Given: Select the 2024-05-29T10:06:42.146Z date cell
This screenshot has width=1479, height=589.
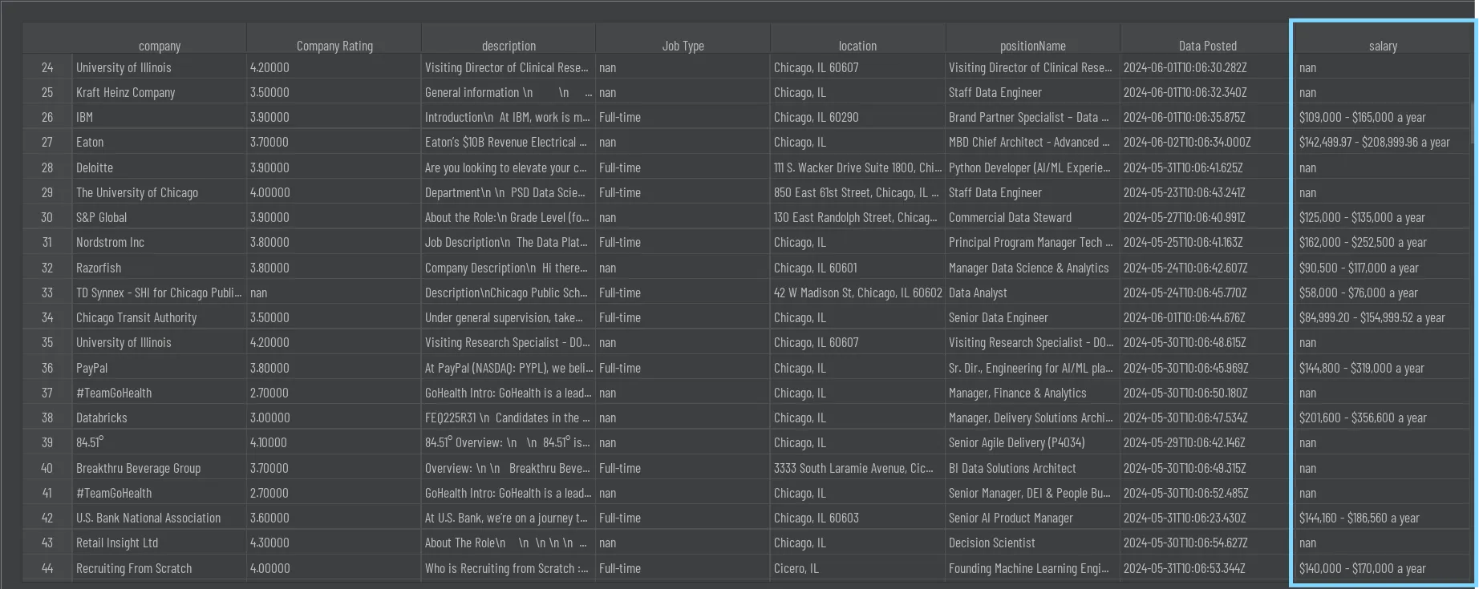Looking at the screenshot, I should point(1207,442).
